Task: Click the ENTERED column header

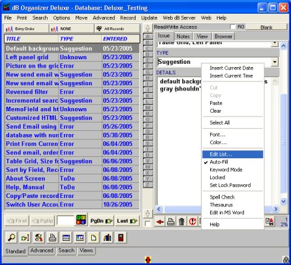Action: point(120,39)
